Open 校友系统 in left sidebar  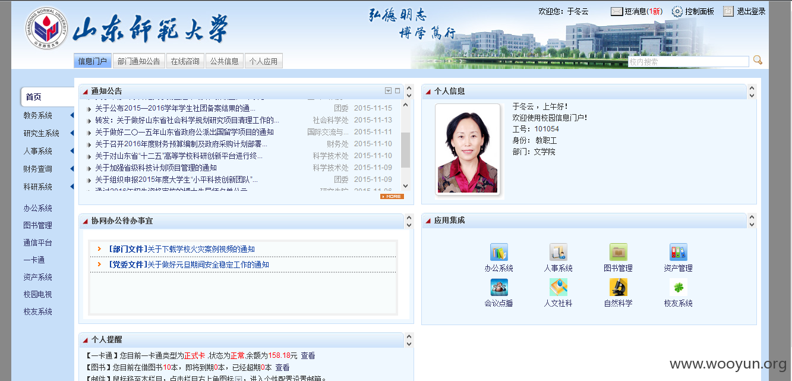pyautogui.click(x=38, y=311)
